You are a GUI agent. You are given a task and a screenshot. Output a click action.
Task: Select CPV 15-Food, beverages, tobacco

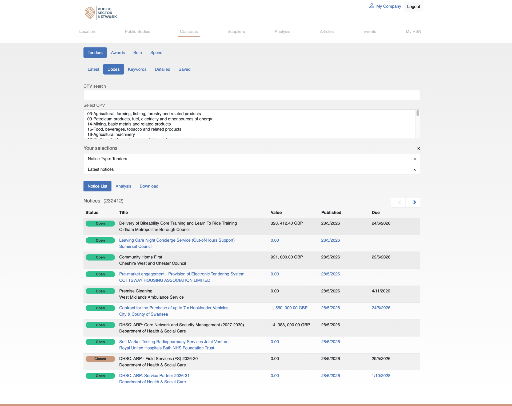134,129
